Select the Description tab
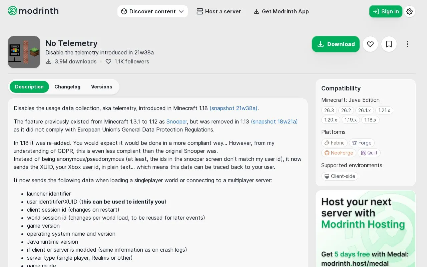427x267 pixels. pyautogui.click(x=29, y=87)
